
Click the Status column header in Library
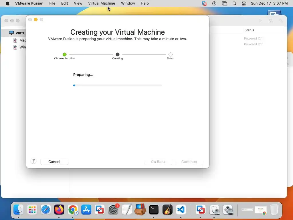coord(249,30)
